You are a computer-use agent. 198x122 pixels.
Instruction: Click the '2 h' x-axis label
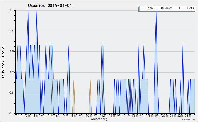(x=28, y=116)
